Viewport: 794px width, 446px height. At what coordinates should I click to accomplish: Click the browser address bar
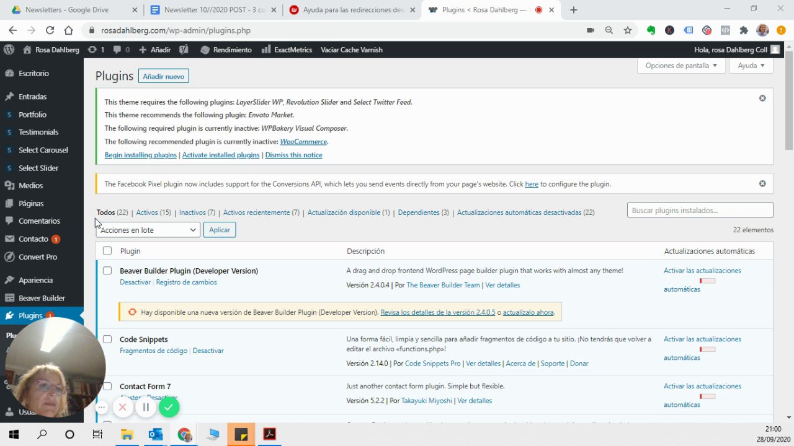335,30
